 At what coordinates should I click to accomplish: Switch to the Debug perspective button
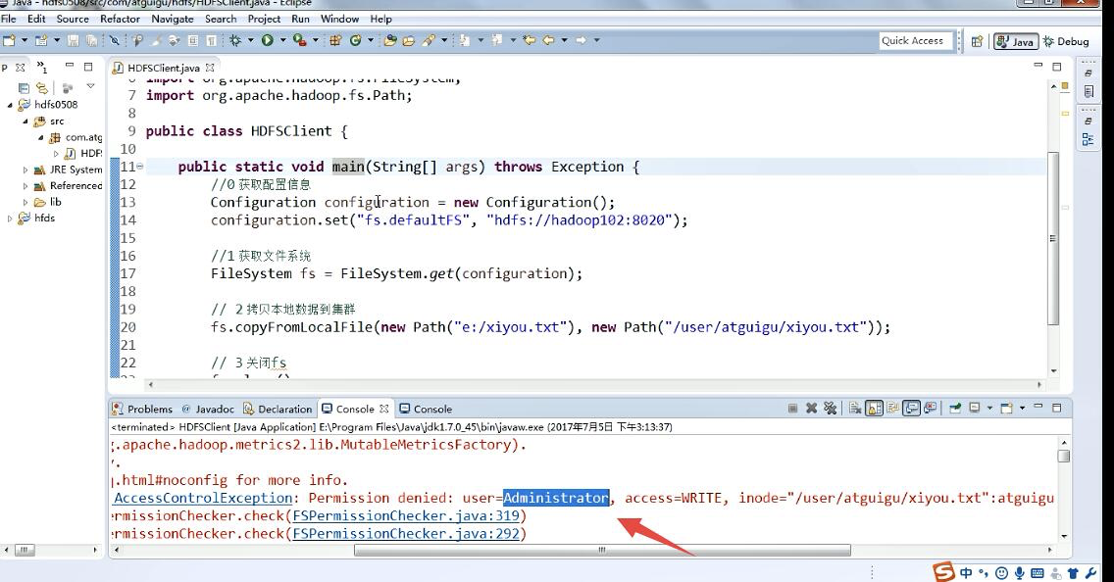tap(1066, 42)
